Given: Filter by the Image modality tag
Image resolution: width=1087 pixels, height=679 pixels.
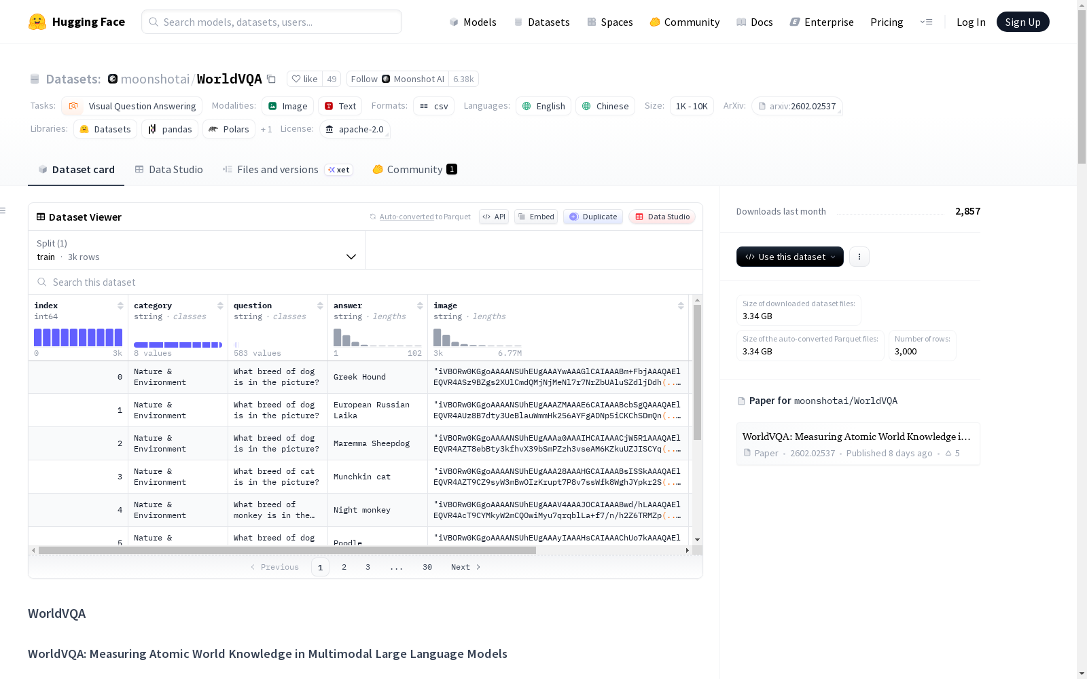Looking at the screenshot, I should (x=287, y=106).
